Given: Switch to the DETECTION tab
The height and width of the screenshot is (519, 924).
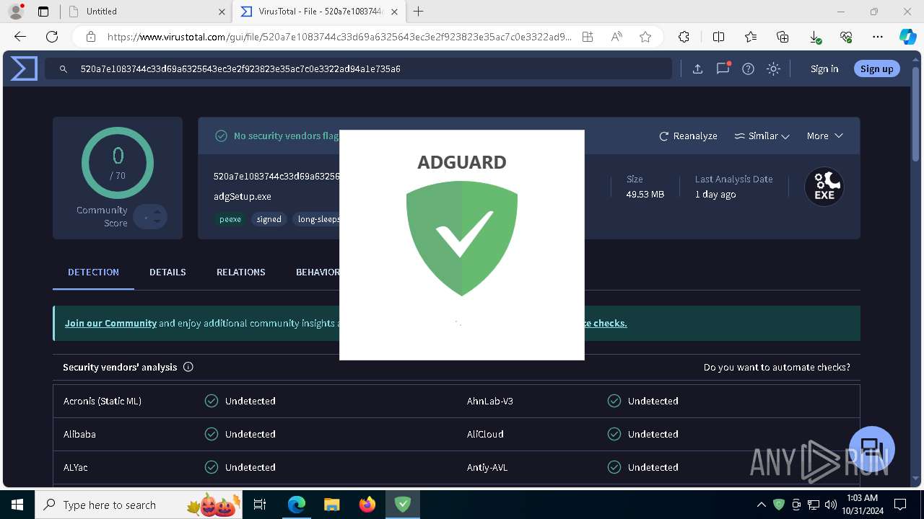Looking at the screenshot, I should coord(93,272).
